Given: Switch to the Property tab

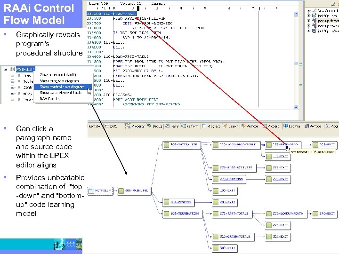Looking at the screenshot, I should coord(135,126).
